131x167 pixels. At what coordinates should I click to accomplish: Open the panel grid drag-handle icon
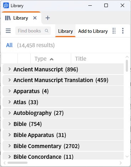point(114,31)
